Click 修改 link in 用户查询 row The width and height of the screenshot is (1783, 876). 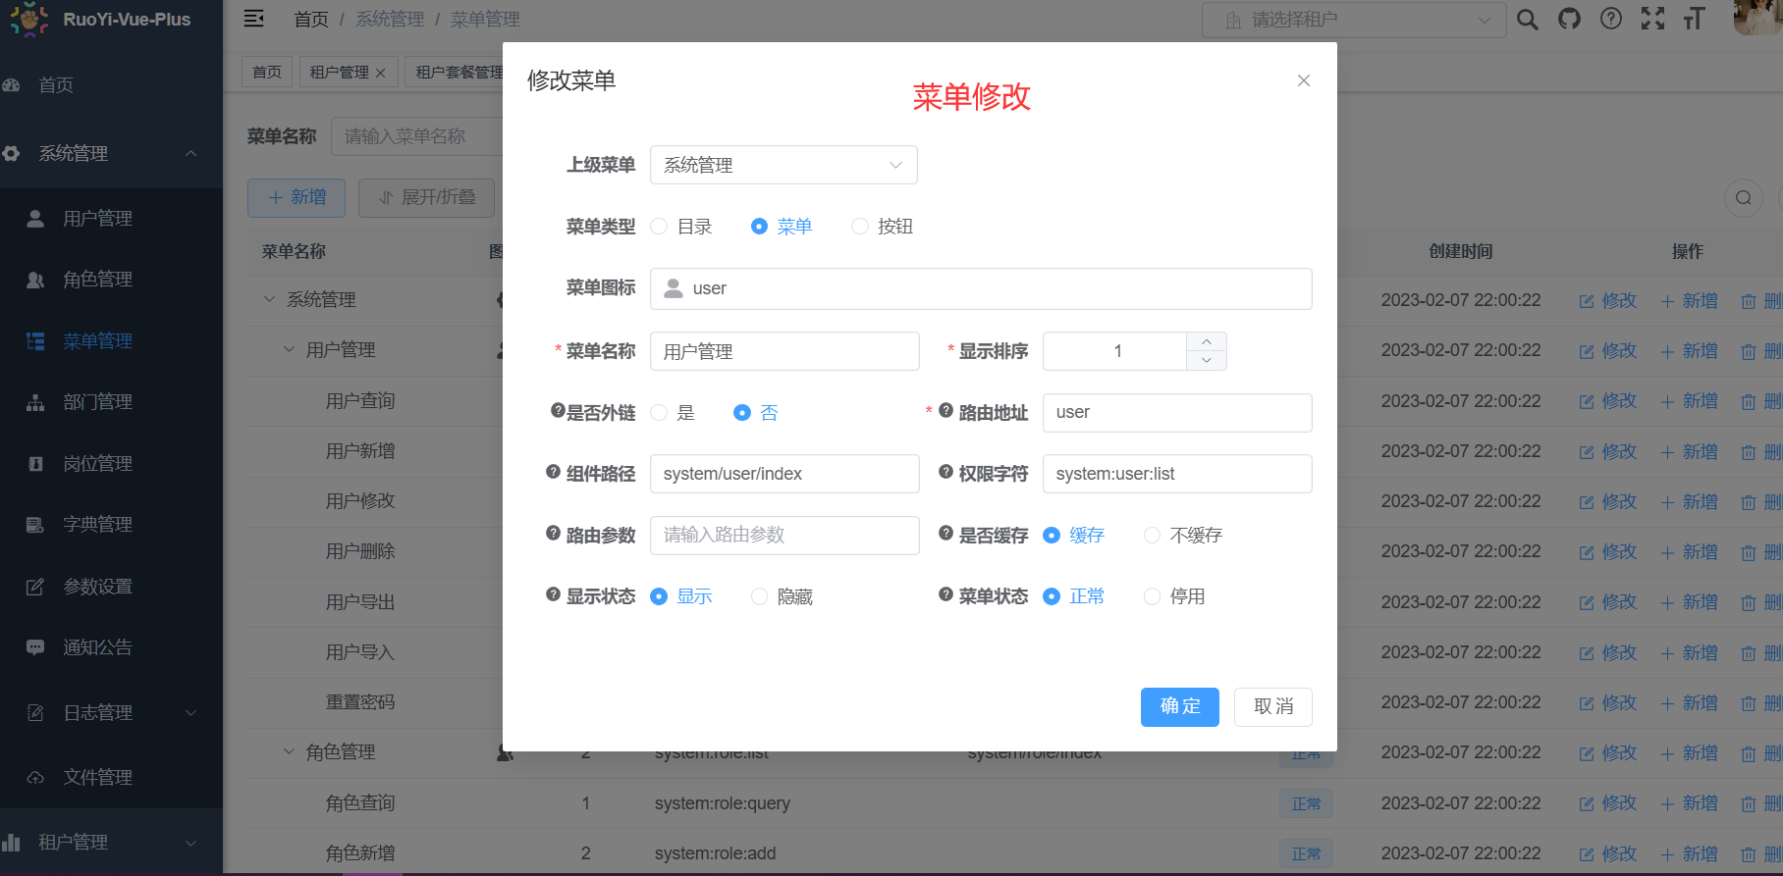pyautogui.click(x=1608, y=401)
